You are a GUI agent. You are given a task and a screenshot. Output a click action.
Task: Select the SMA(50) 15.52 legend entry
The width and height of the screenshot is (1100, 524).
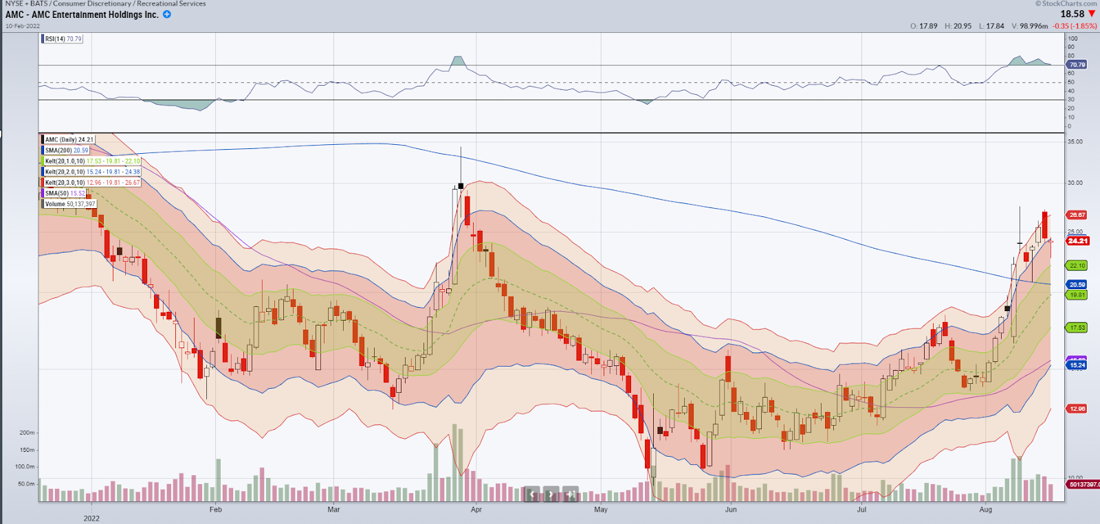(65, 194)
